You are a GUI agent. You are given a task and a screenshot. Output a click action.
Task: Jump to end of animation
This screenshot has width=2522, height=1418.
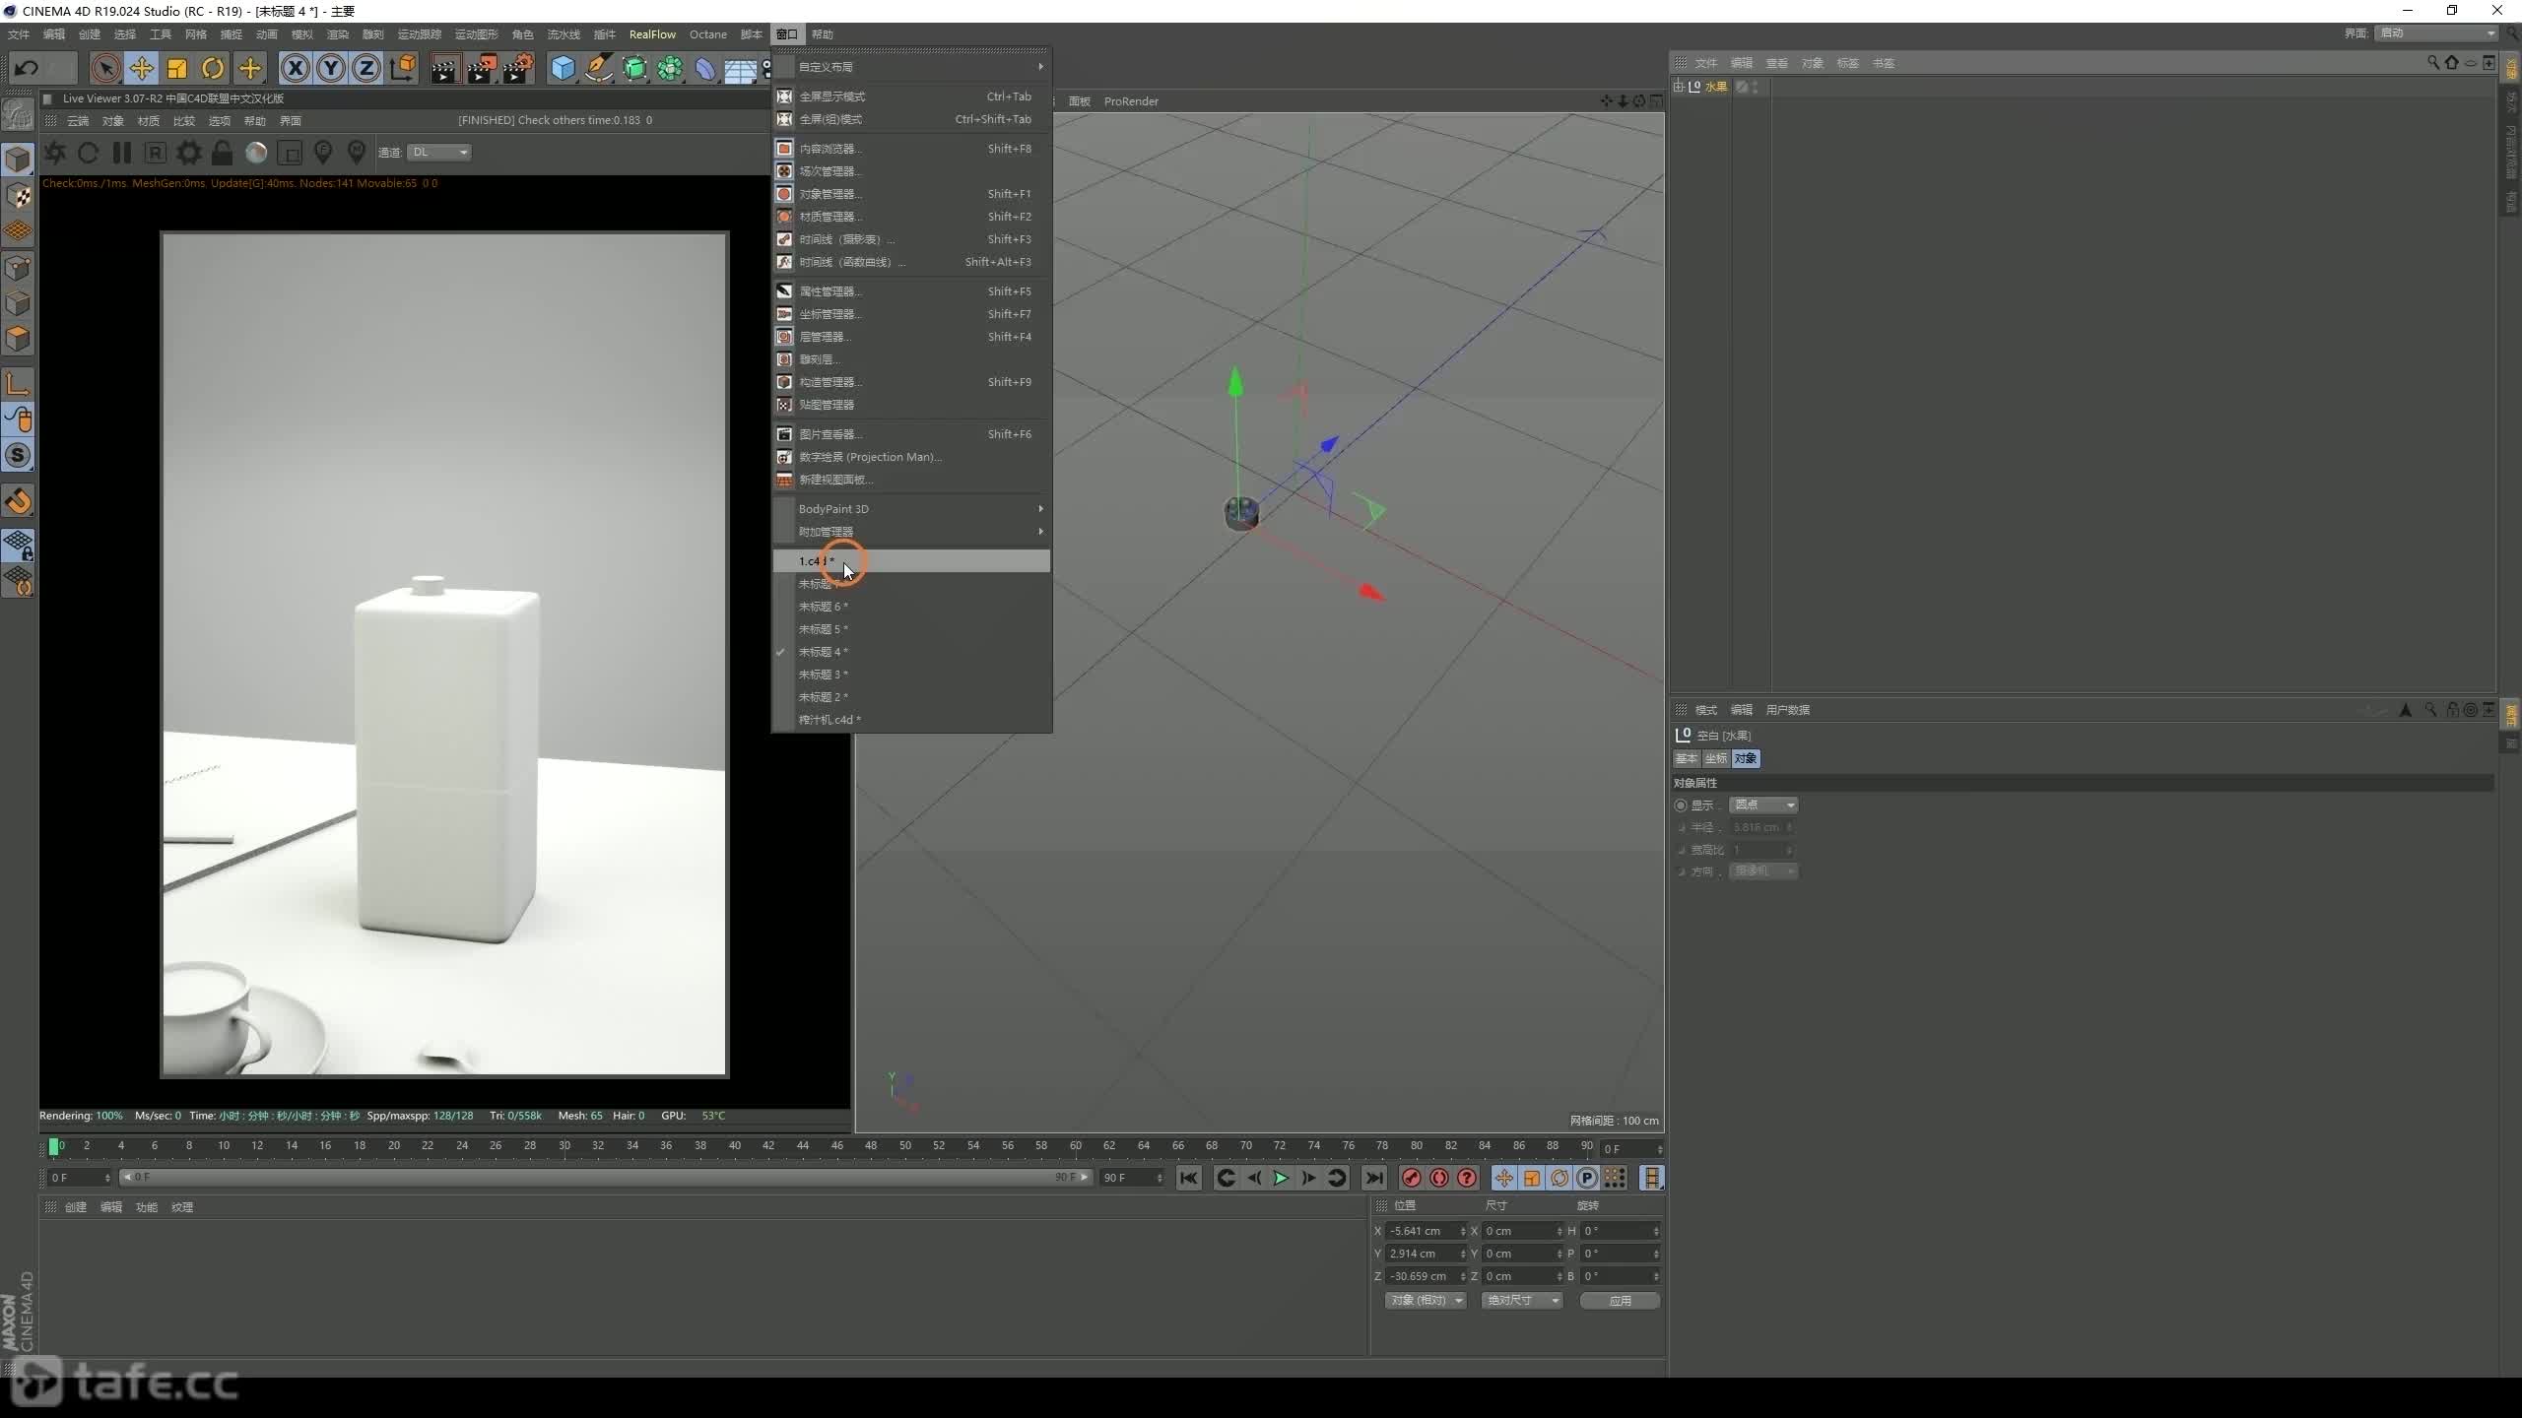click(1374, 1179)
